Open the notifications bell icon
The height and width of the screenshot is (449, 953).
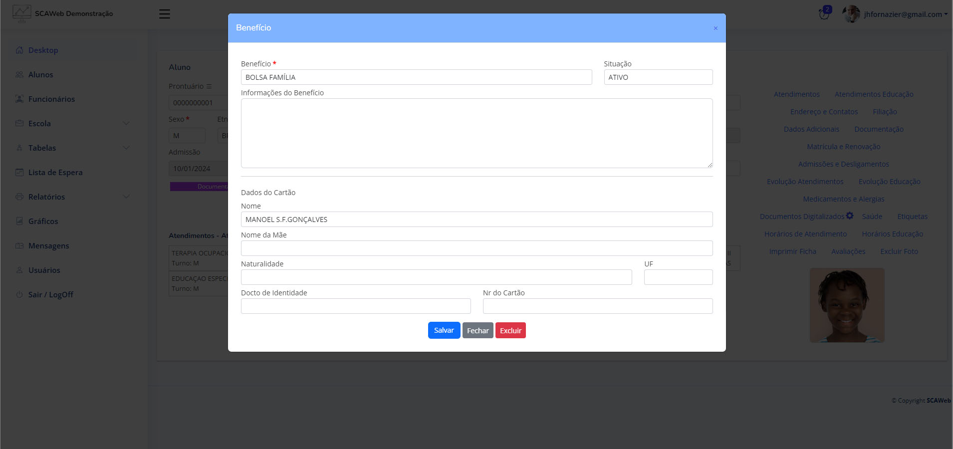824,14
